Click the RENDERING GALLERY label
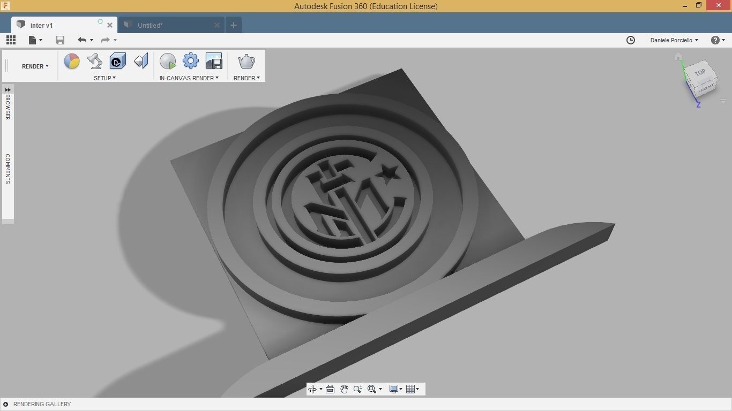This screenshot has height=411, width=732. (42, 404)
